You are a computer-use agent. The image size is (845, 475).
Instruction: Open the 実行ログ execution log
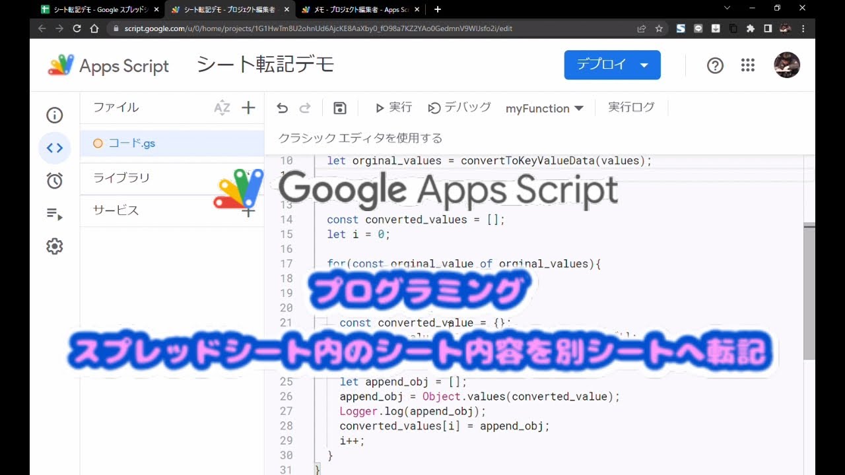tap(631, 108)
